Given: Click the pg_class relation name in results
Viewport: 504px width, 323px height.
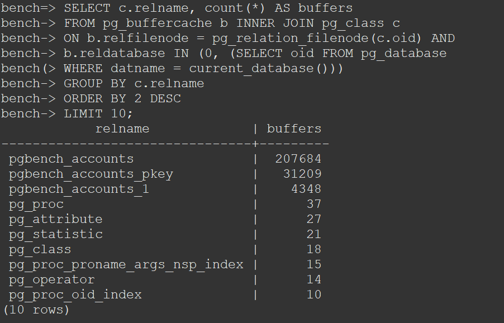Looking at the screenshot, I should coord(40,250).
